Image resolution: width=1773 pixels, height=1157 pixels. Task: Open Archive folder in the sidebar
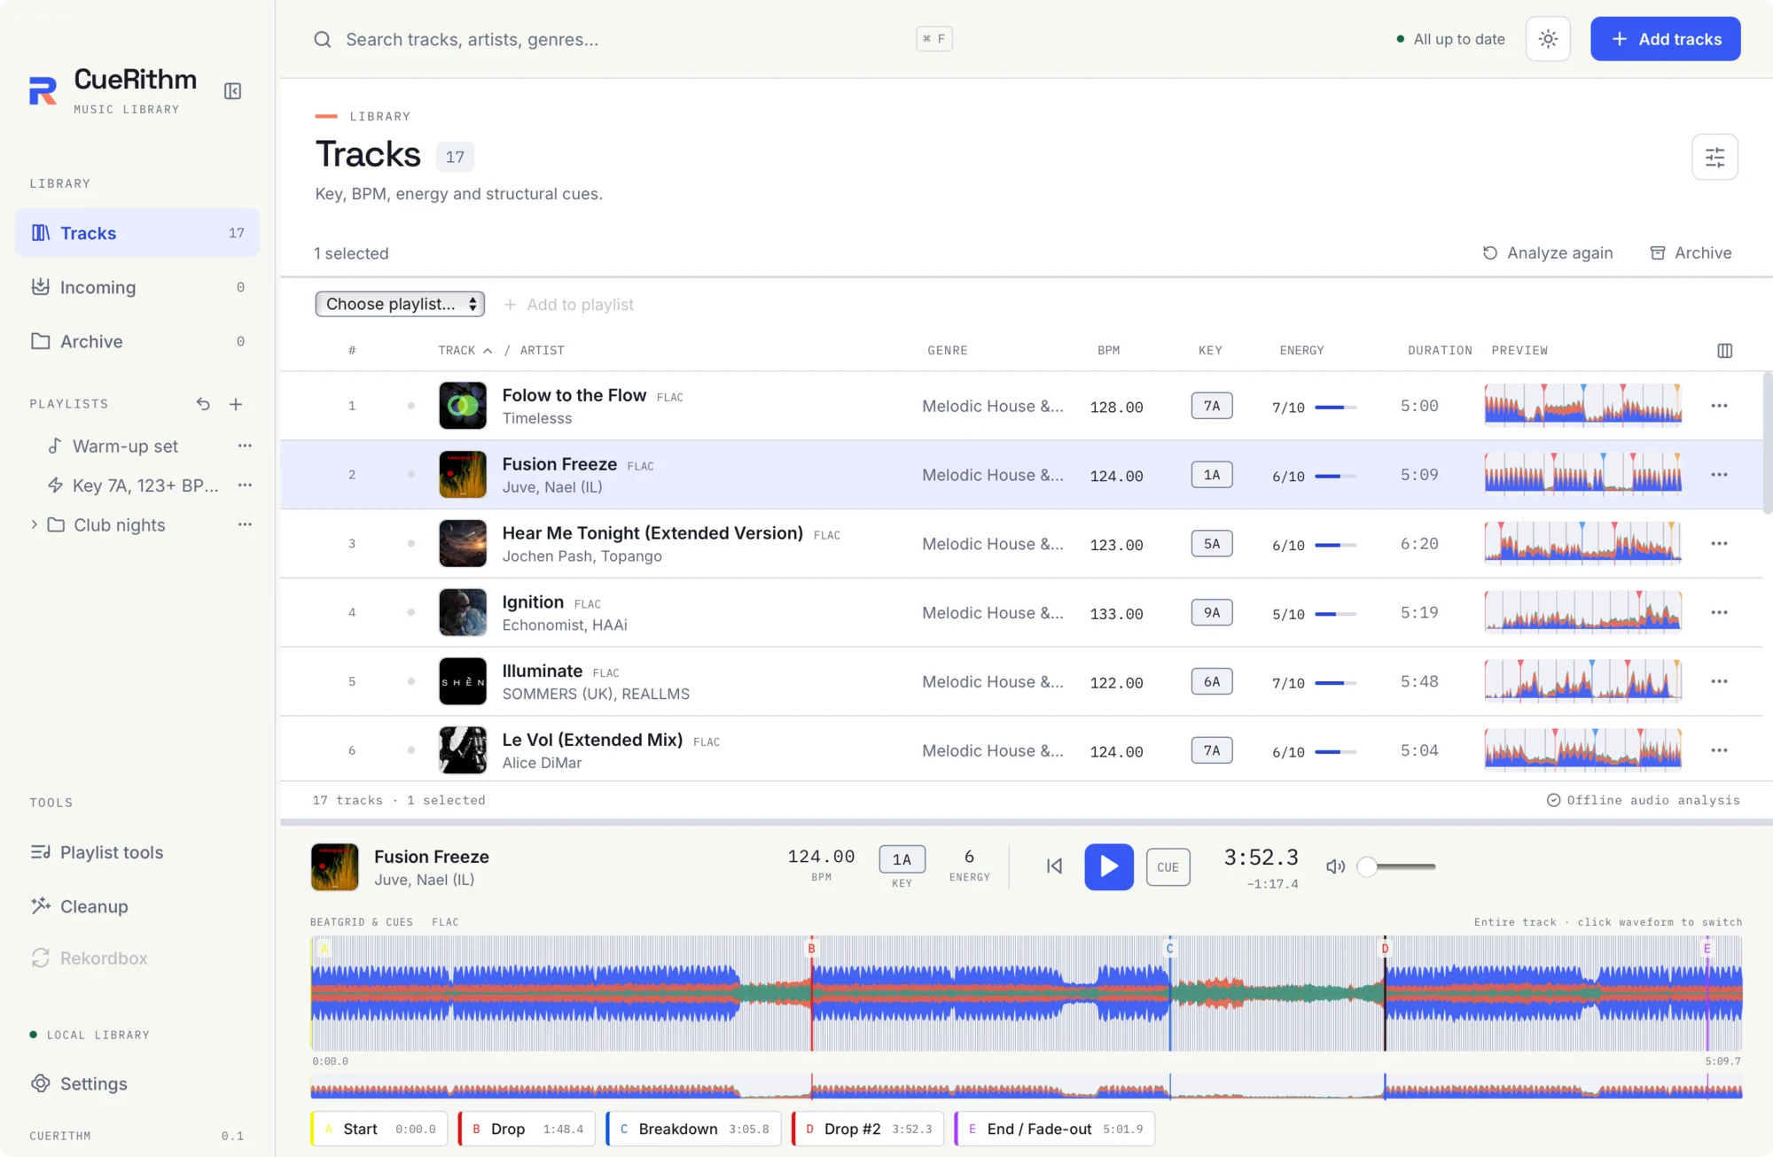coord(137,341)
